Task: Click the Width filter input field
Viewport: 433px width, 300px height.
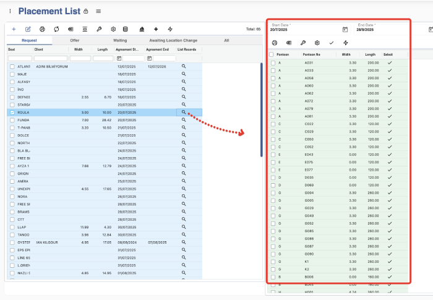Action: 80,58
